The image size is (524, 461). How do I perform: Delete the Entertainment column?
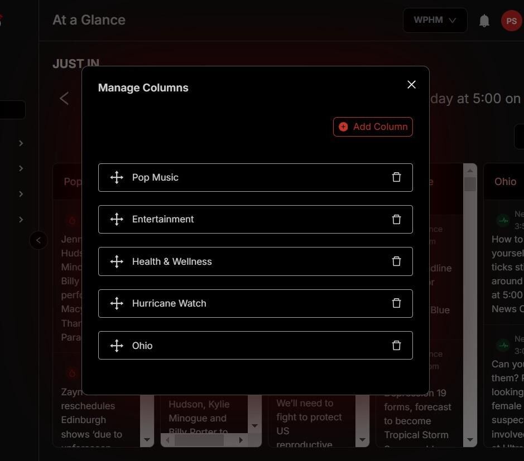[x=396, y=220]
